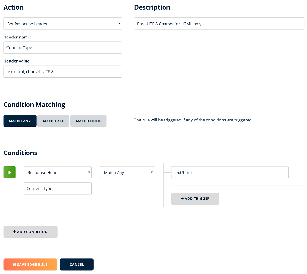Click the floppy disk save icon
Image resolution: width=307 pixels, height=274 pixels.
(14, 265)
